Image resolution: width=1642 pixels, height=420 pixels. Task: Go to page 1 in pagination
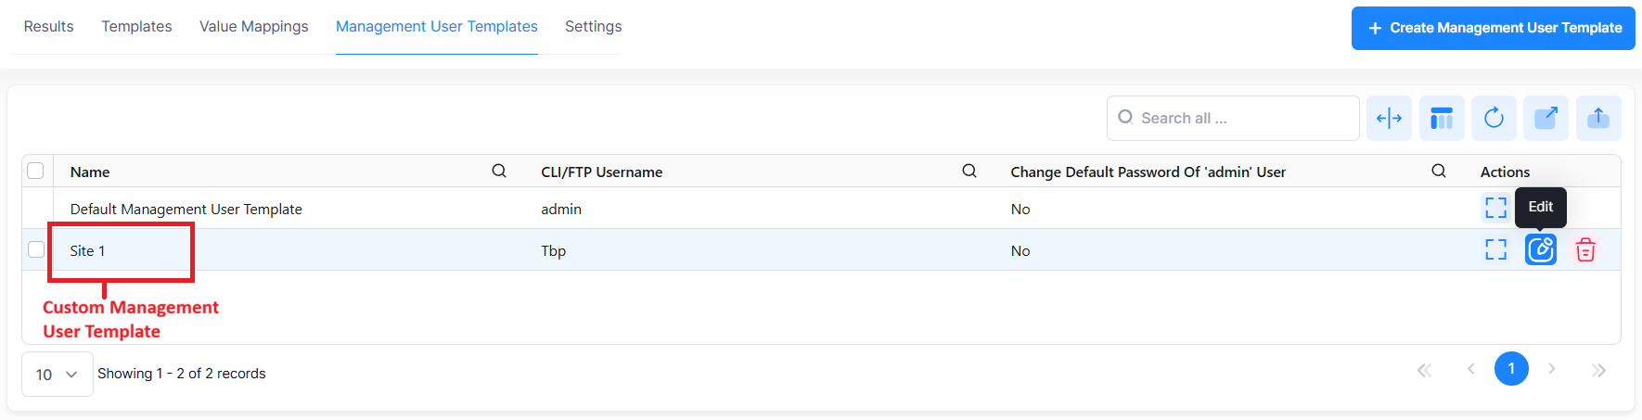point(1511,369)
